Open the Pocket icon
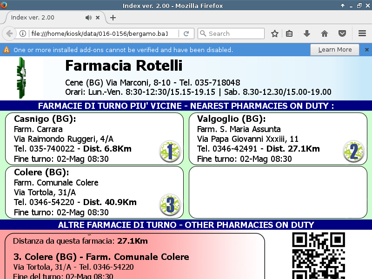 click(342, 33)
